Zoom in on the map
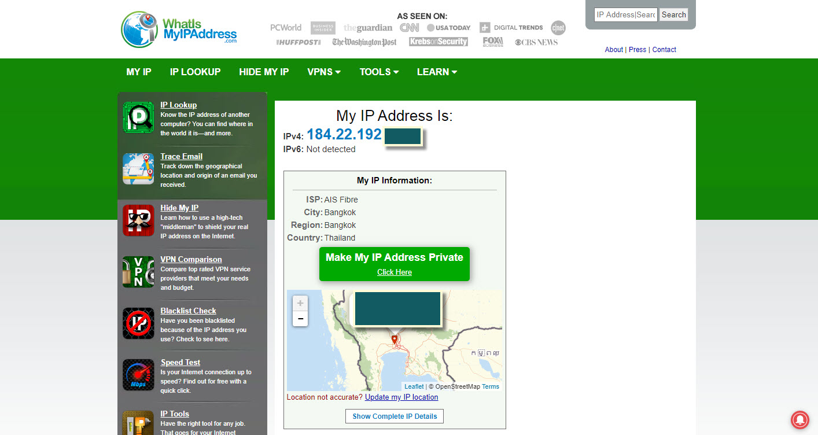The width and height of the screenshot is (818, 435). point(300,303)
